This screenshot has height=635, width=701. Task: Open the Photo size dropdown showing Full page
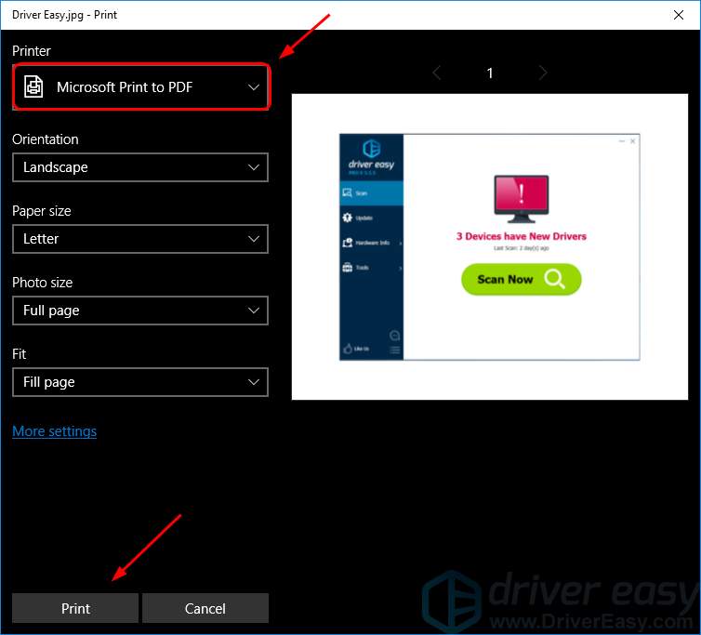click(140, 311)
